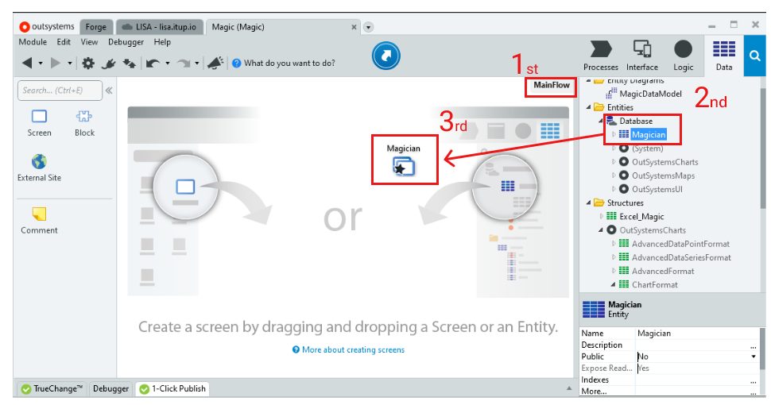This screenshot has width=771, height=405.
Task: Switch to the Data layer
Action: [724, 56]
